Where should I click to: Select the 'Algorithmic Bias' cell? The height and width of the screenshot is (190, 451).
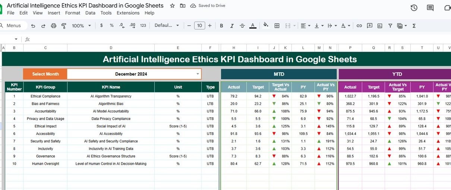pos(111,104)
